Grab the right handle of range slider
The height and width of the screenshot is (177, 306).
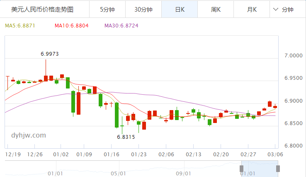pyautogui.click(x=278, y=169)
